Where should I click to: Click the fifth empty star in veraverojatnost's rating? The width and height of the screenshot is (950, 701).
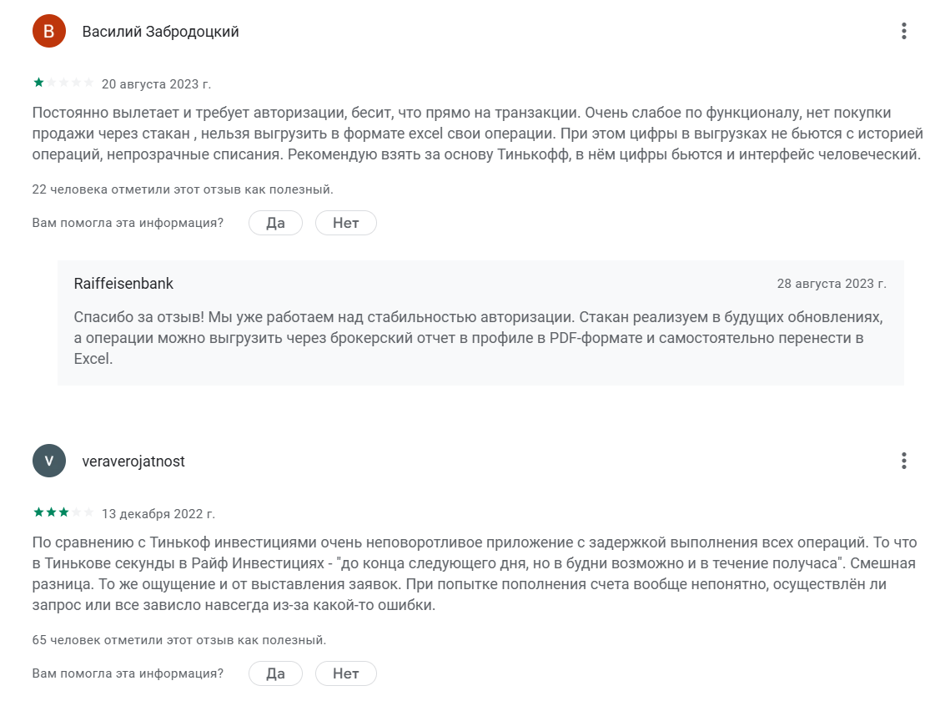[88, 512]
